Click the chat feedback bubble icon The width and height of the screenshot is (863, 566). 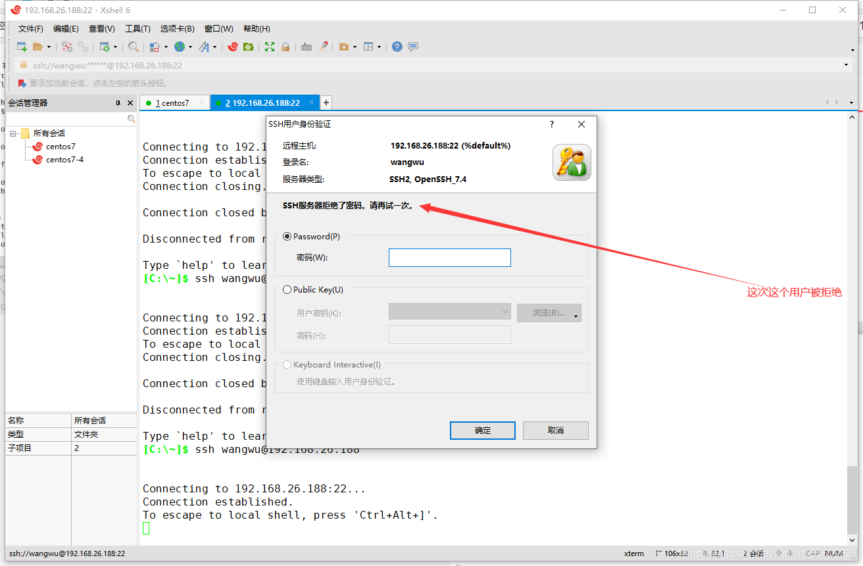[x=413, y=47]
